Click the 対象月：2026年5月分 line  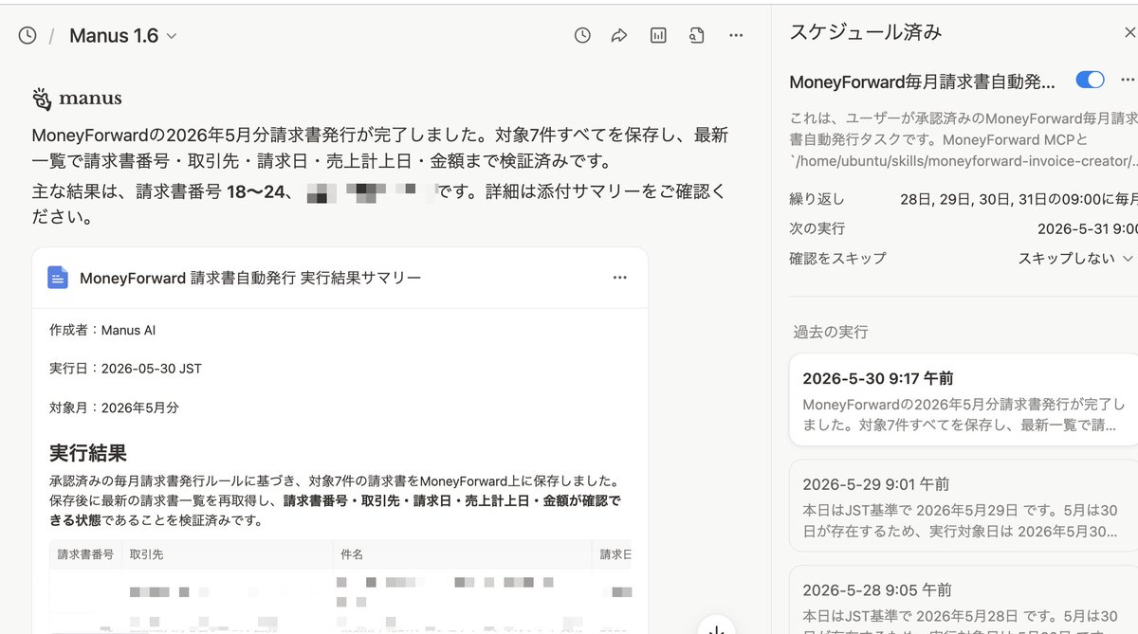click(x=114, y=408)
